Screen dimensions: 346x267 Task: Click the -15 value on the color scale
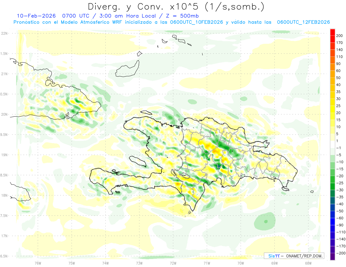[339, 169]
